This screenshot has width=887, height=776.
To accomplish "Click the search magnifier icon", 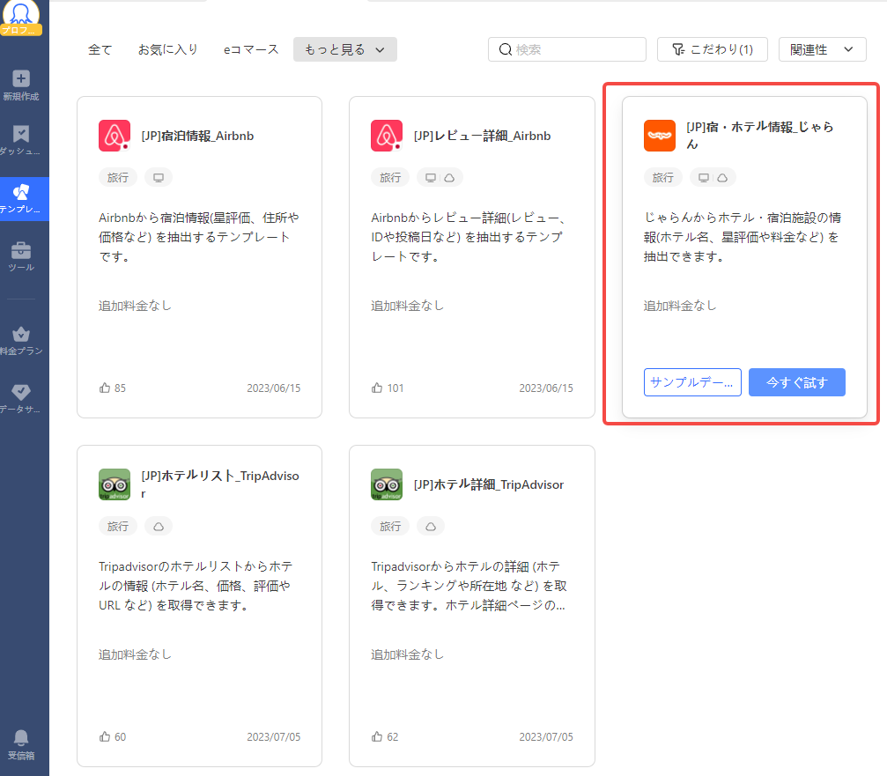I will tap(506, 50).
